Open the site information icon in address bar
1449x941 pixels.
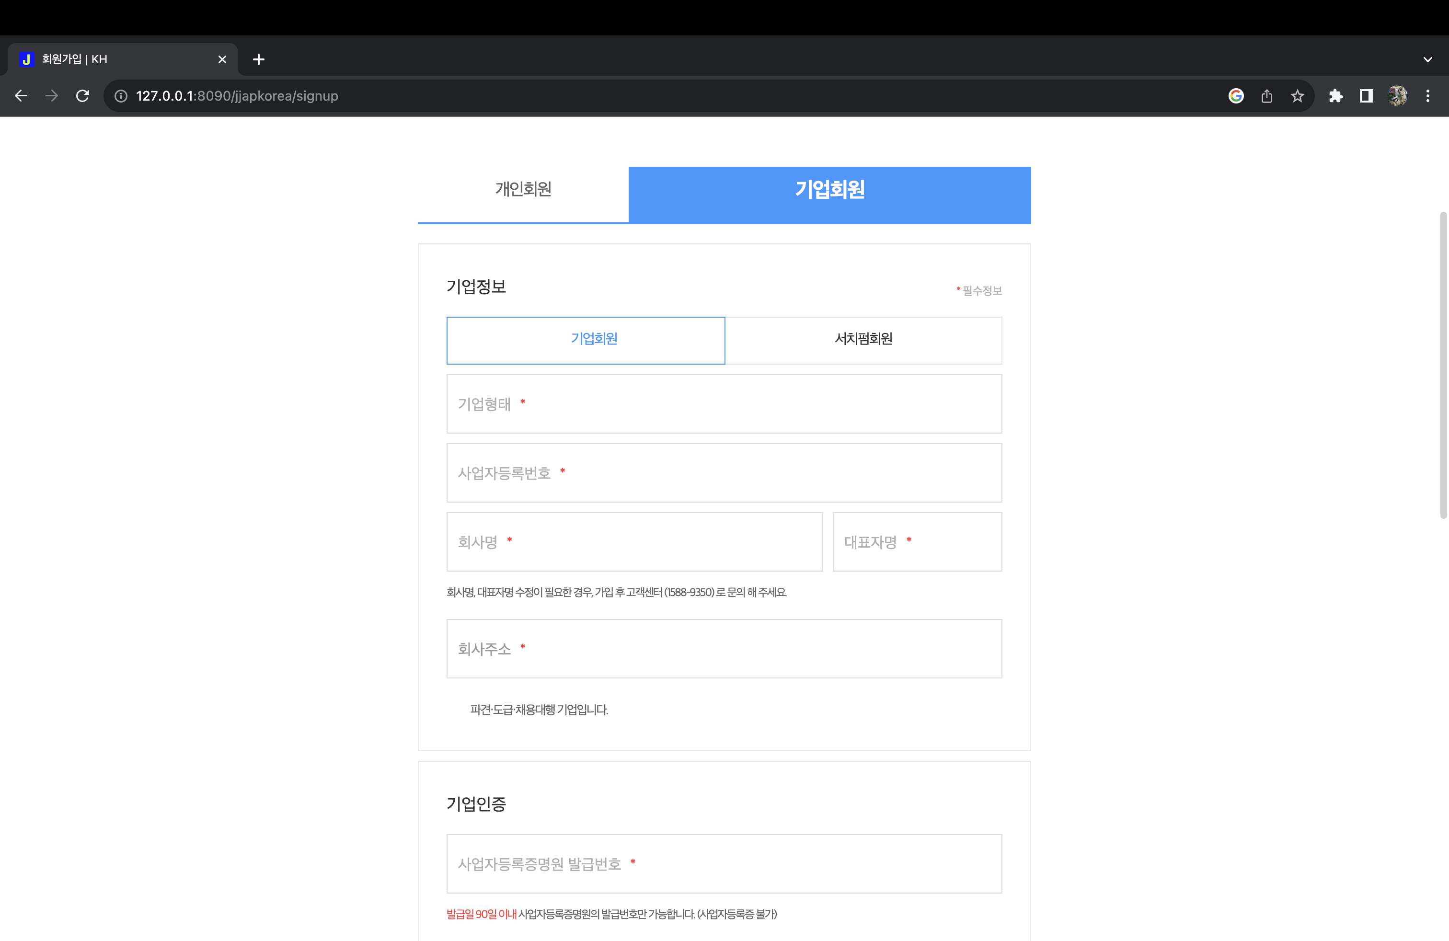(119, 95)
